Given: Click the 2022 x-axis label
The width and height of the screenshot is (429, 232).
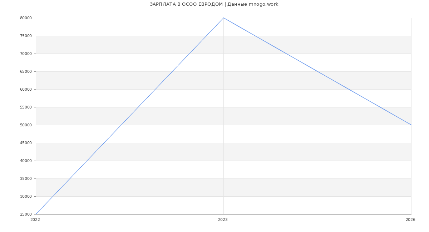Looking at the screenshot, I should [x=35, y=220].
